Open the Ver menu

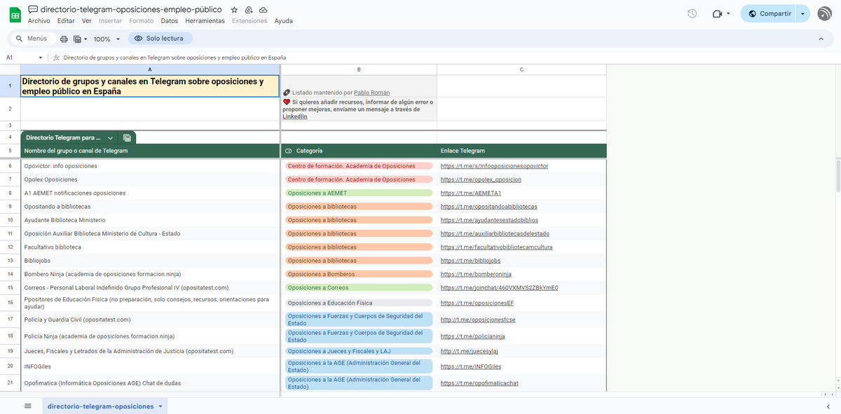point(87,21)
